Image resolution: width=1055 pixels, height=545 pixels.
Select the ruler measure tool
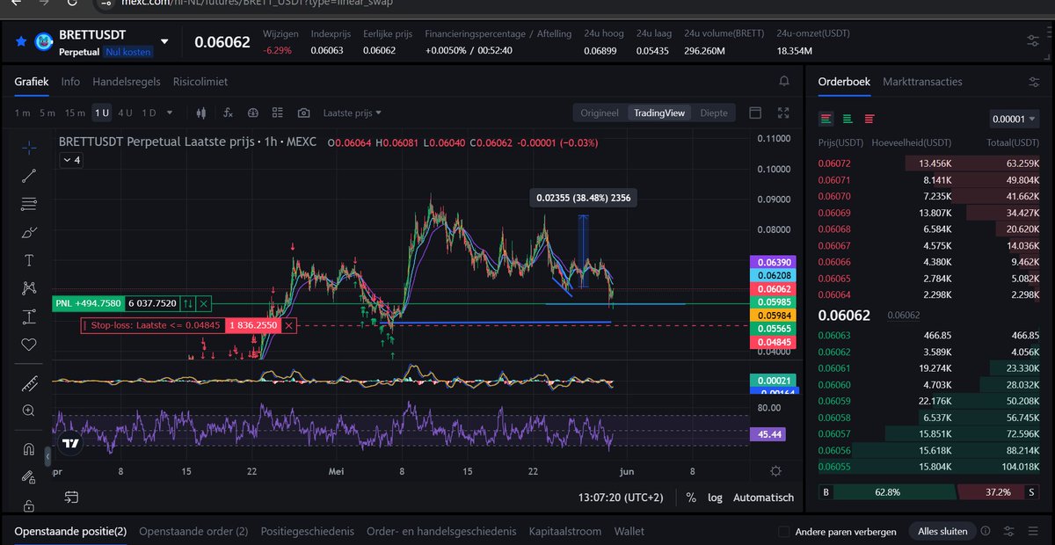[x=29, y=383]
